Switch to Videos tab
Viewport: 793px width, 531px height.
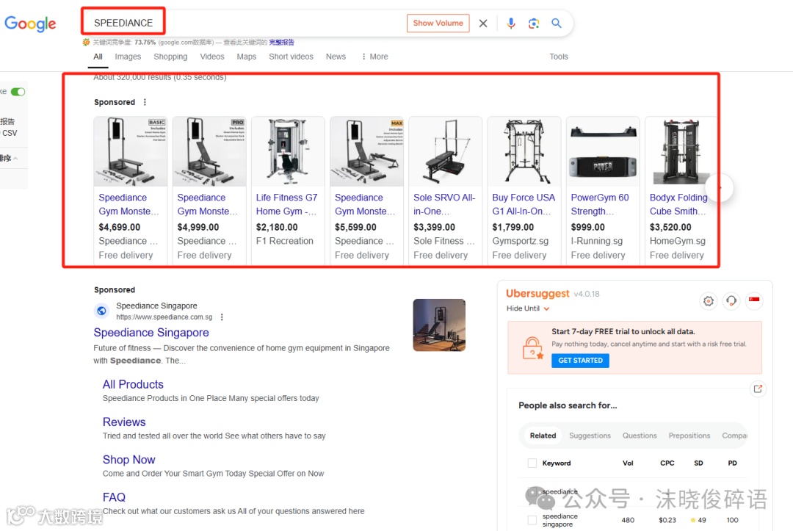click(212, 57)
